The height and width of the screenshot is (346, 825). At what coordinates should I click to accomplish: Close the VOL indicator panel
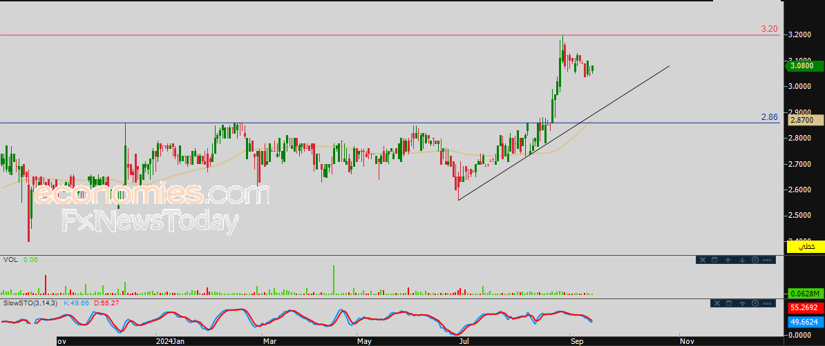coord(703,260)
